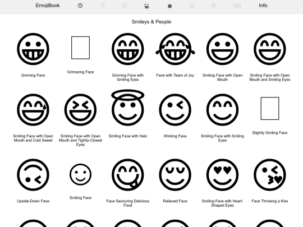Viewport: 303px width, 227px height.
Task: Open the Smileys category in the navbar
Action: pyautogui.click(x=80, y=6)
